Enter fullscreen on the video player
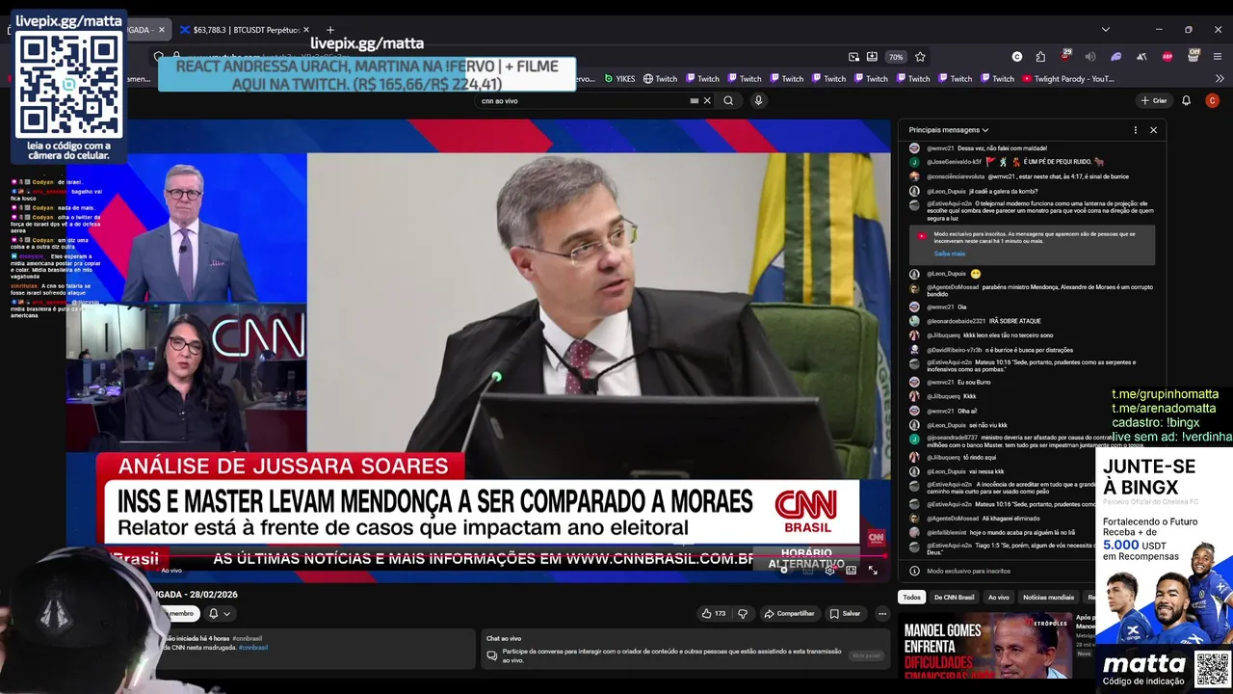The height and width of the screenshot is (694, 1233). tap(873, 571)
